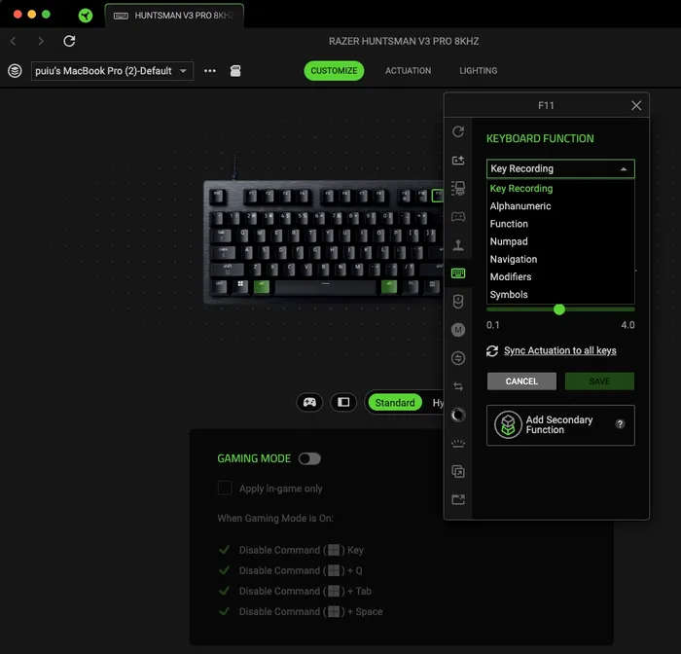
Task: Switch to the Lighting tab
Action: pyautogui.click(x=479, y=71)
